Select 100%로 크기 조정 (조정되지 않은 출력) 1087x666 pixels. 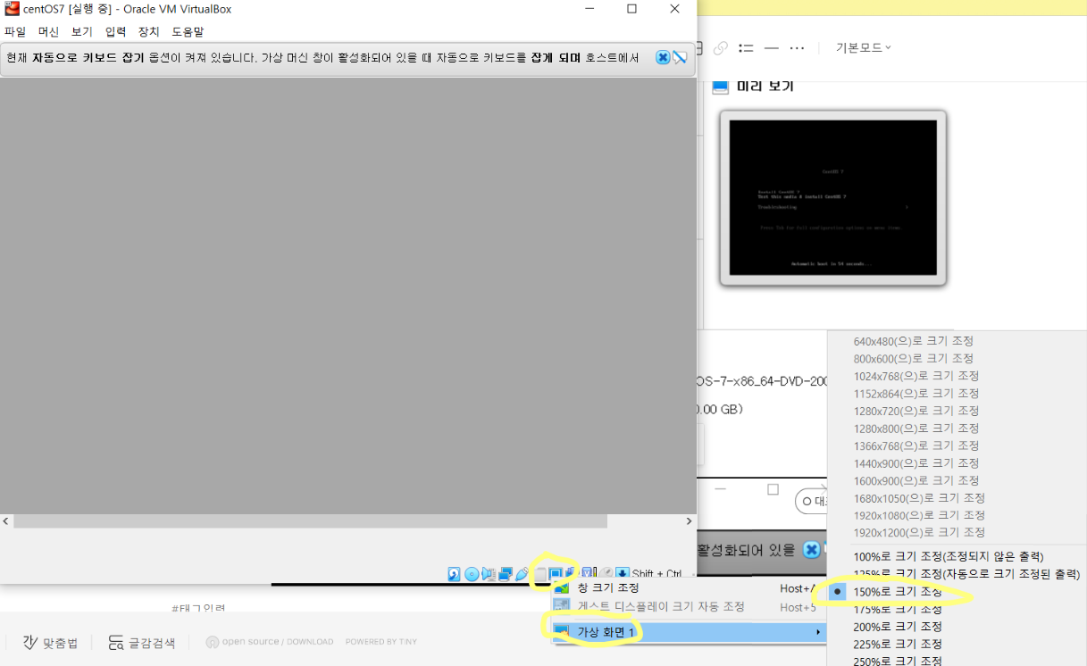(x=949, y=556)
